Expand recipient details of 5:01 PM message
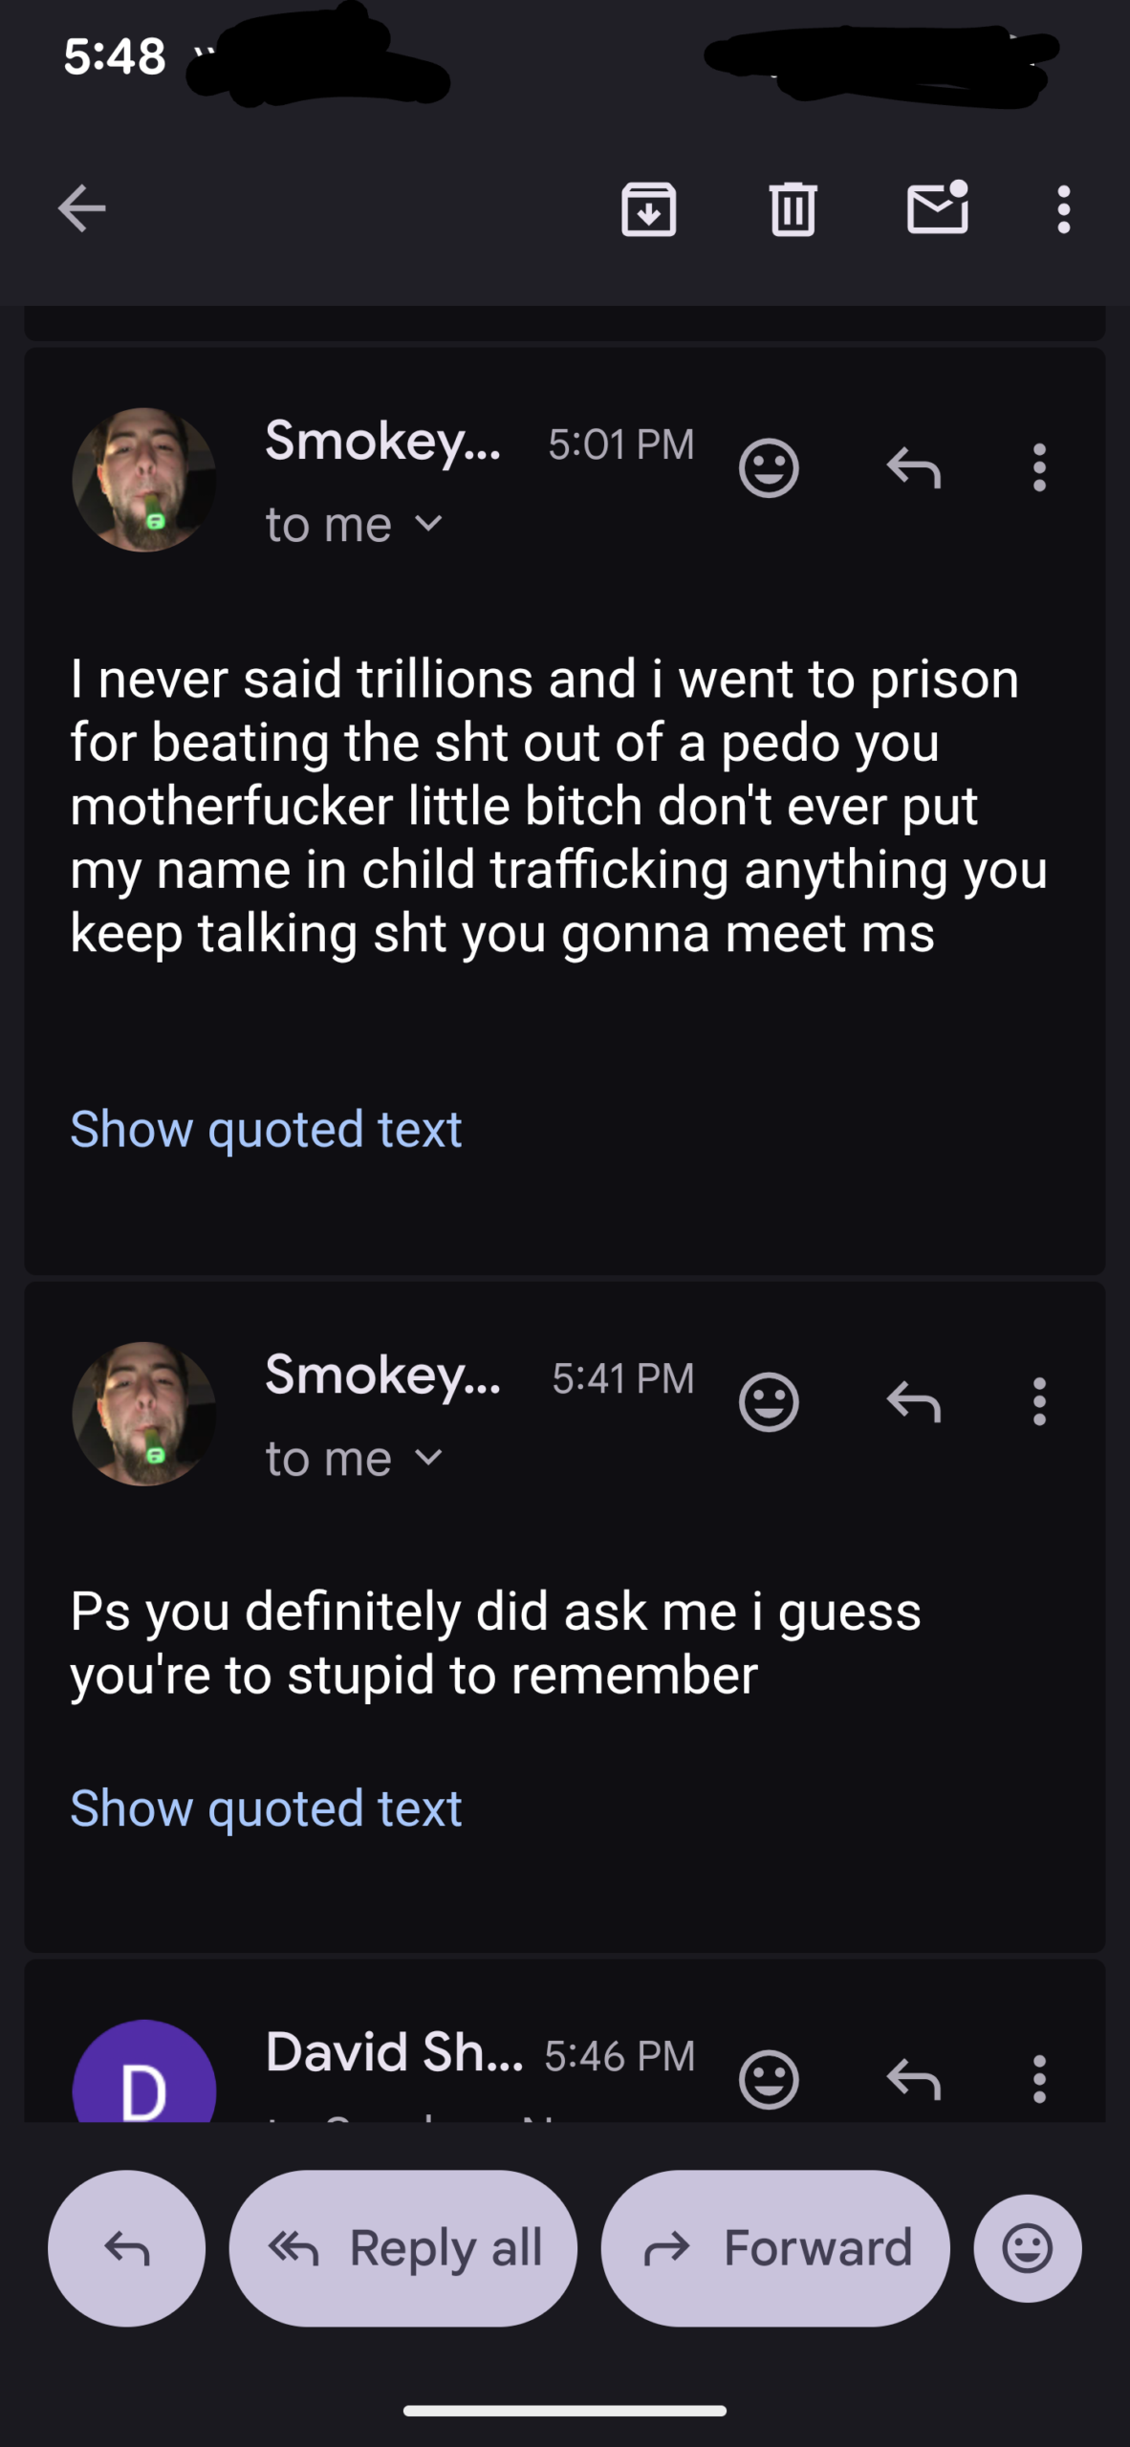1130x2447 pixels. point(429,524)
